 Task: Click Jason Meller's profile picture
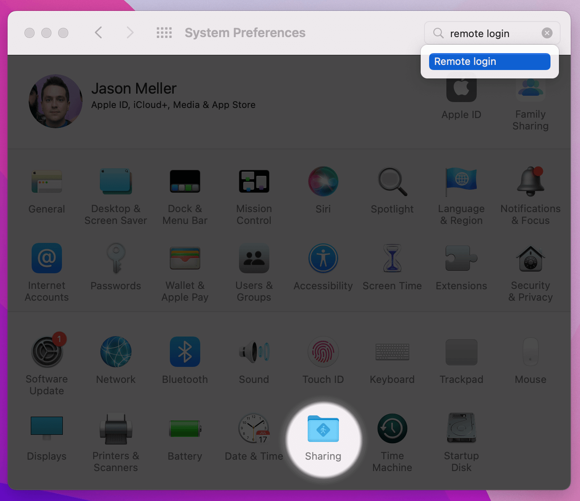pos(56,101)
